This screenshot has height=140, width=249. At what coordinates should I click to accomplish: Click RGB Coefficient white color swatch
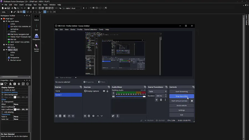tap(15, 110)
